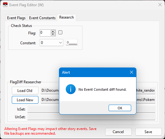Viewport: 165px width, 139px height.
Task: Click the Flag number input box
Action: point(45,33)
